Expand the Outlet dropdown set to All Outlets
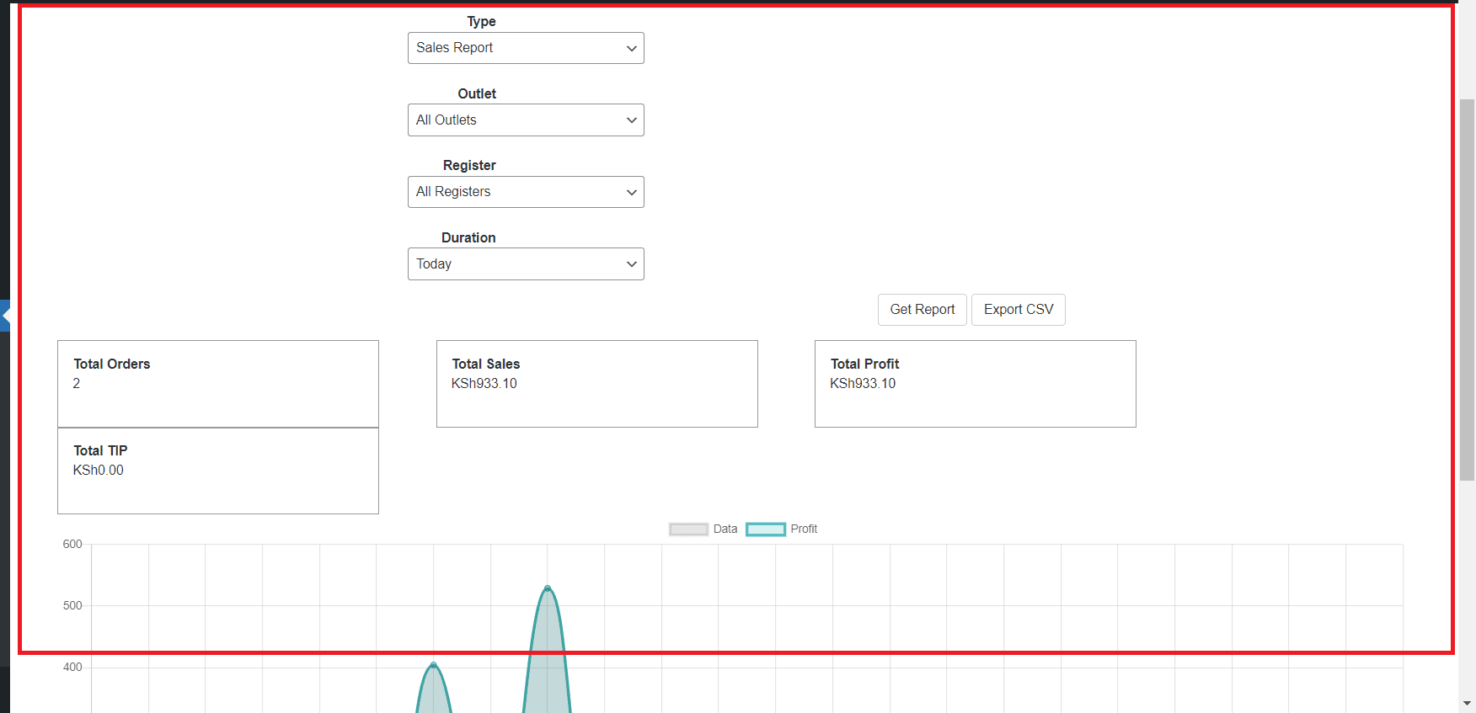 click(526, 120)
